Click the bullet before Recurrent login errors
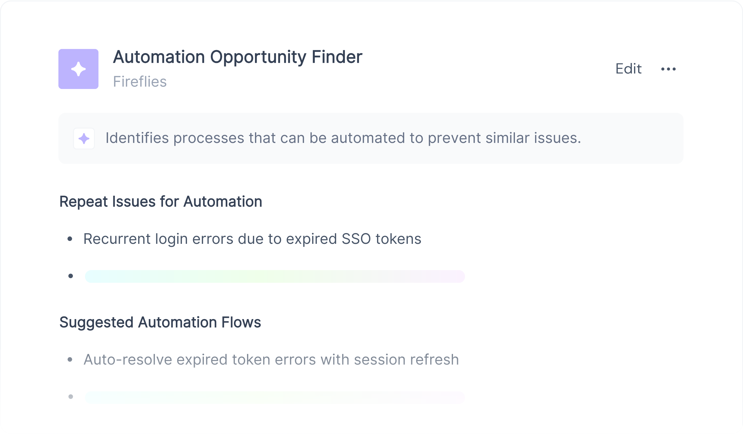 pos(70,239)
